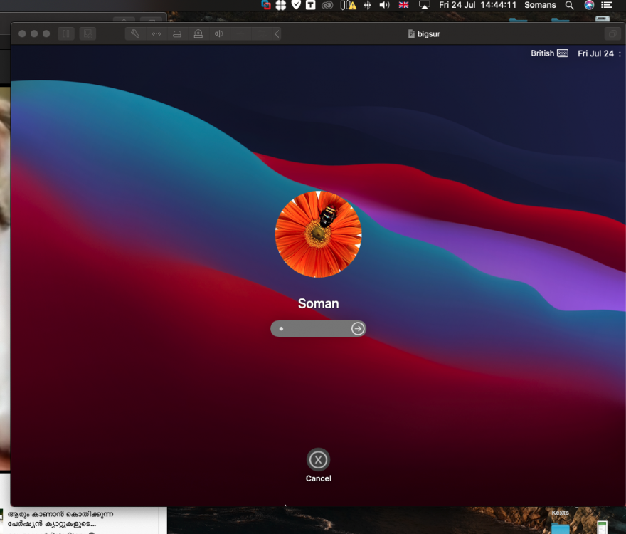Click Soman's flower profile picture
The image size is (626, 534).
click(x=319, y=234)
